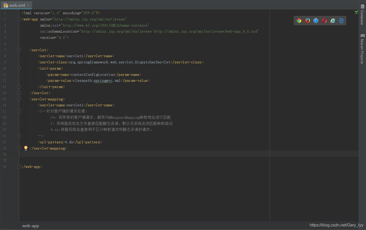Click the xmlns javaee namespace URL on line 2
The image size is (366, 230).
[x=89, y=19]
